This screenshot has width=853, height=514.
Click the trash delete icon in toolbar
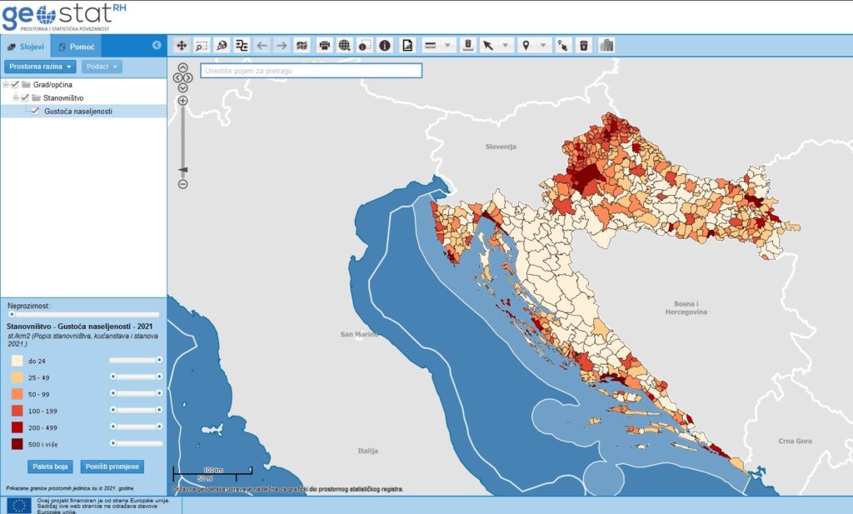(x=584, y=46)
